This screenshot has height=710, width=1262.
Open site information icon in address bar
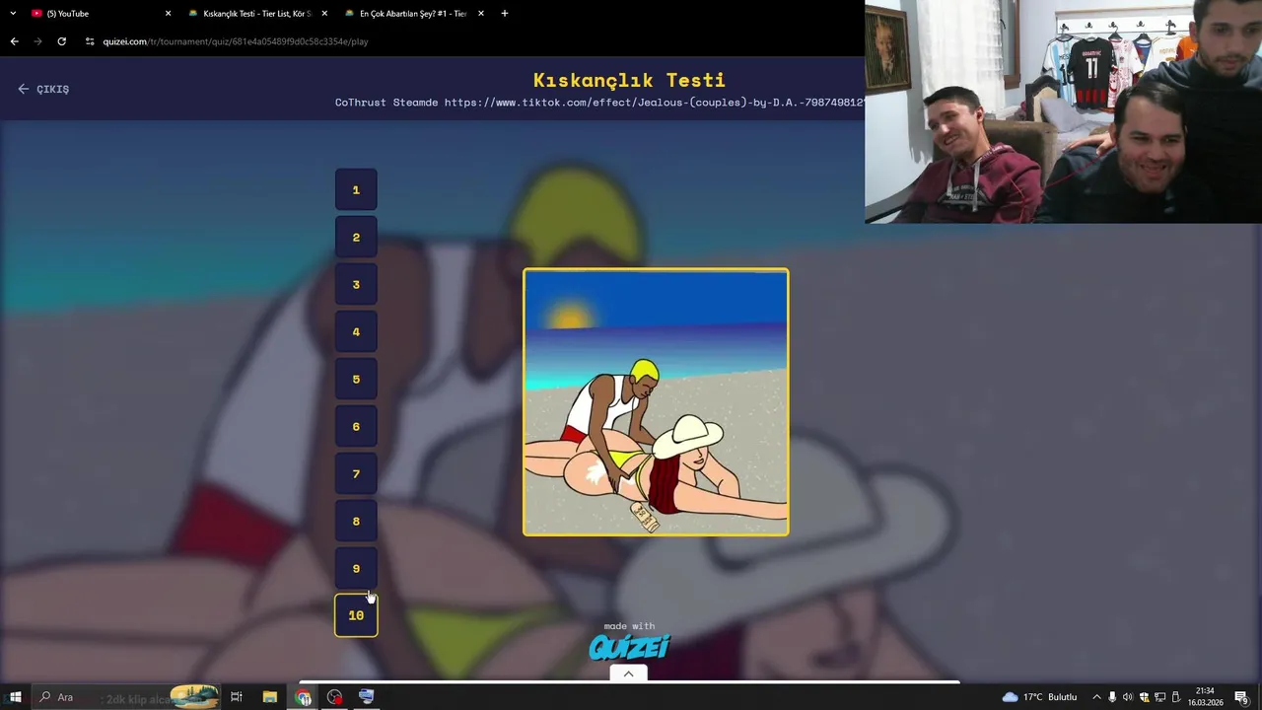[90, 41]
